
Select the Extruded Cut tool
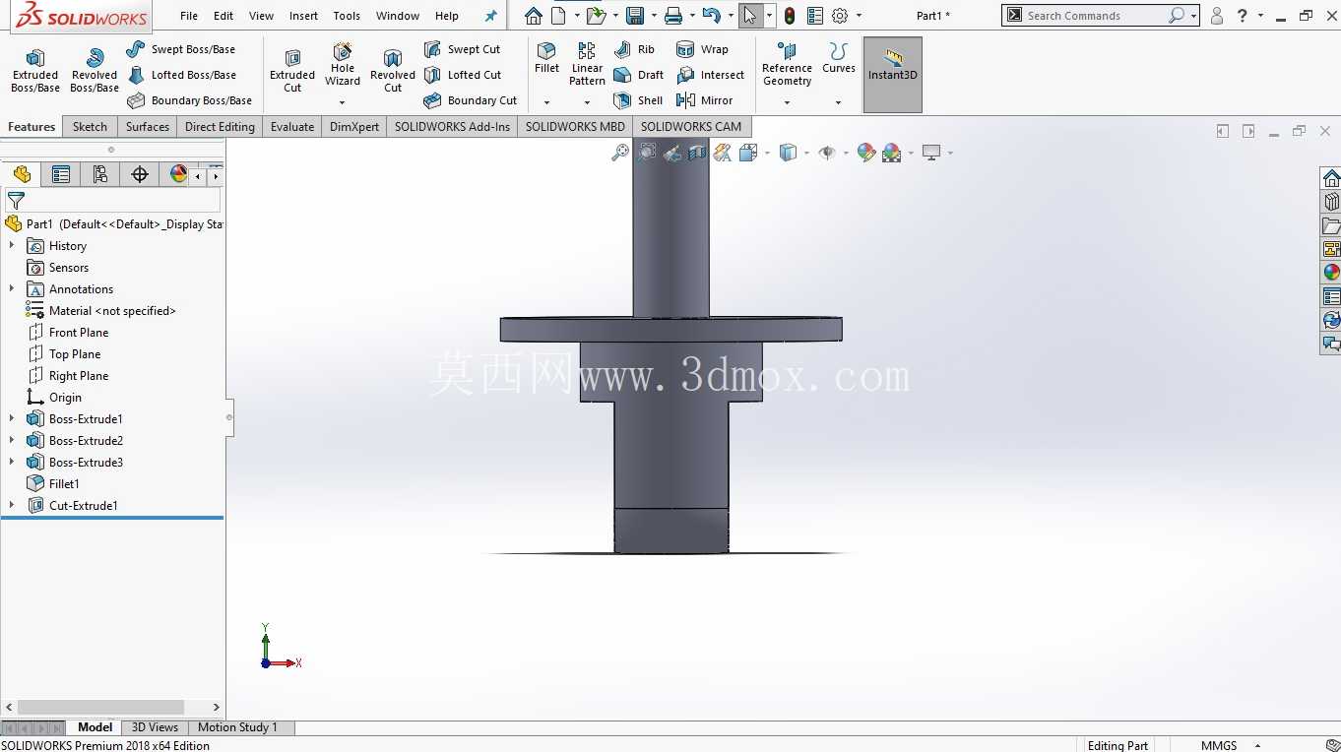292,71
